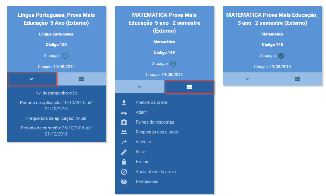Viewport: 326px width, 196px height.
Task: Open Folhas de respostas
Action: (155, 122)
